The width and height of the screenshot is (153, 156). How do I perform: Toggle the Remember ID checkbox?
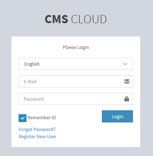[23, 118]
